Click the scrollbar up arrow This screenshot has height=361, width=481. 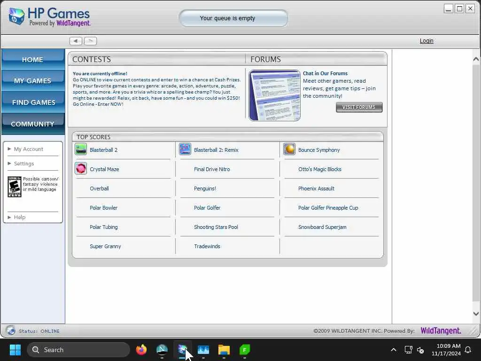click(x=476, y=59)
